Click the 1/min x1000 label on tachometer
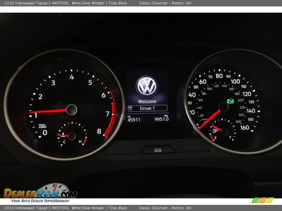282x211 pixels. click(42, 126)
